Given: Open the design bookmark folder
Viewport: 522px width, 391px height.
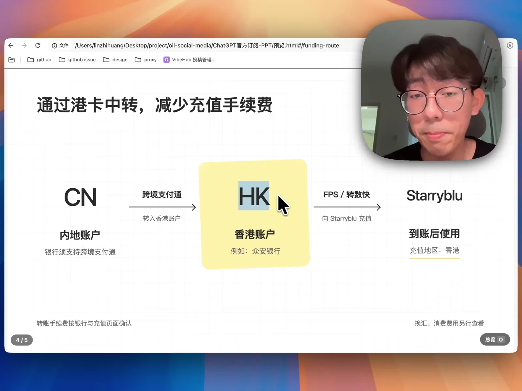Looking at the screenshot, I should 115,60.
